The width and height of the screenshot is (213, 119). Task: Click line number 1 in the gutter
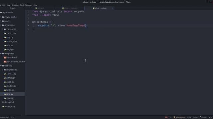28,12
